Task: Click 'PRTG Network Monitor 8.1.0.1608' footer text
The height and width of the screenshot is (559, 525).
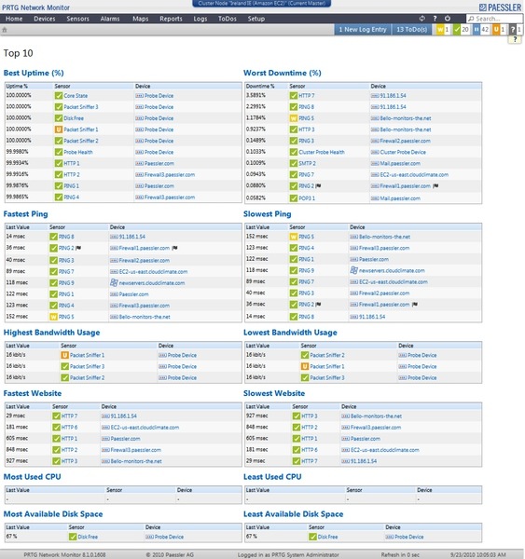Action: coord(64,554)
